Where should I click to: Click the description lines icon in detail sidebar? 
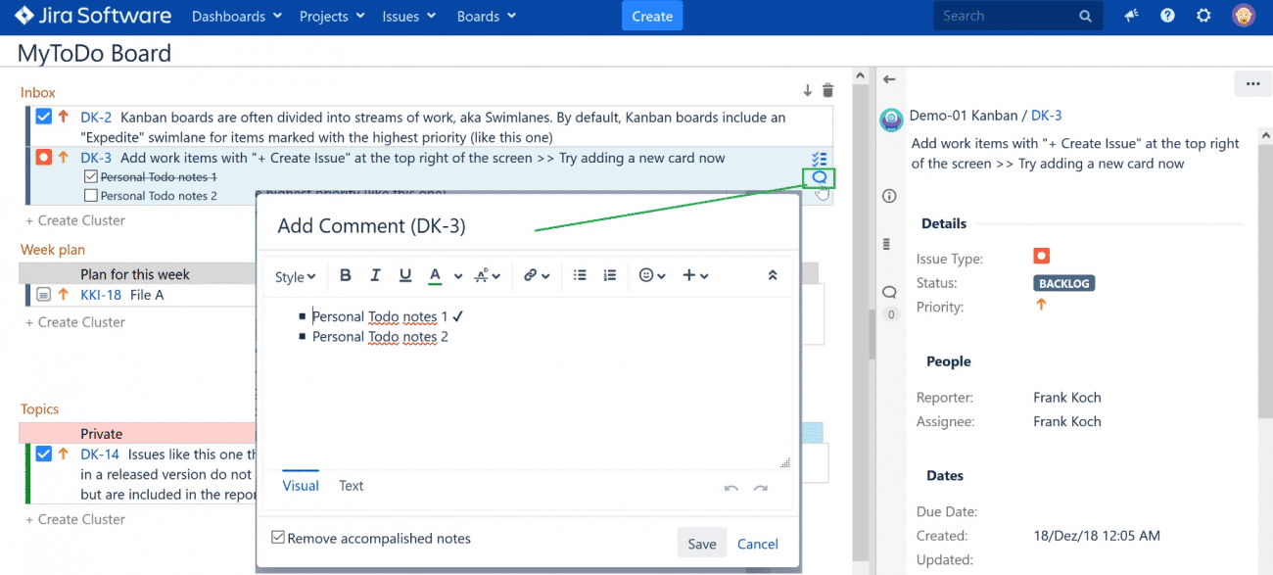point(888,244)
